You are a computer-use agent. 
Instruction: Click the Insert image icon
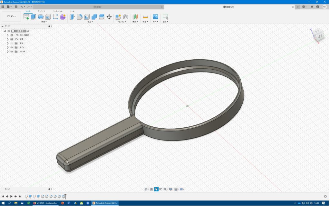155,17
